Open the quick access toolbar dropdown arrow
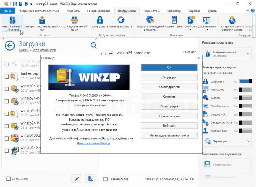This screenshot has width=256, height=187. 31,4
